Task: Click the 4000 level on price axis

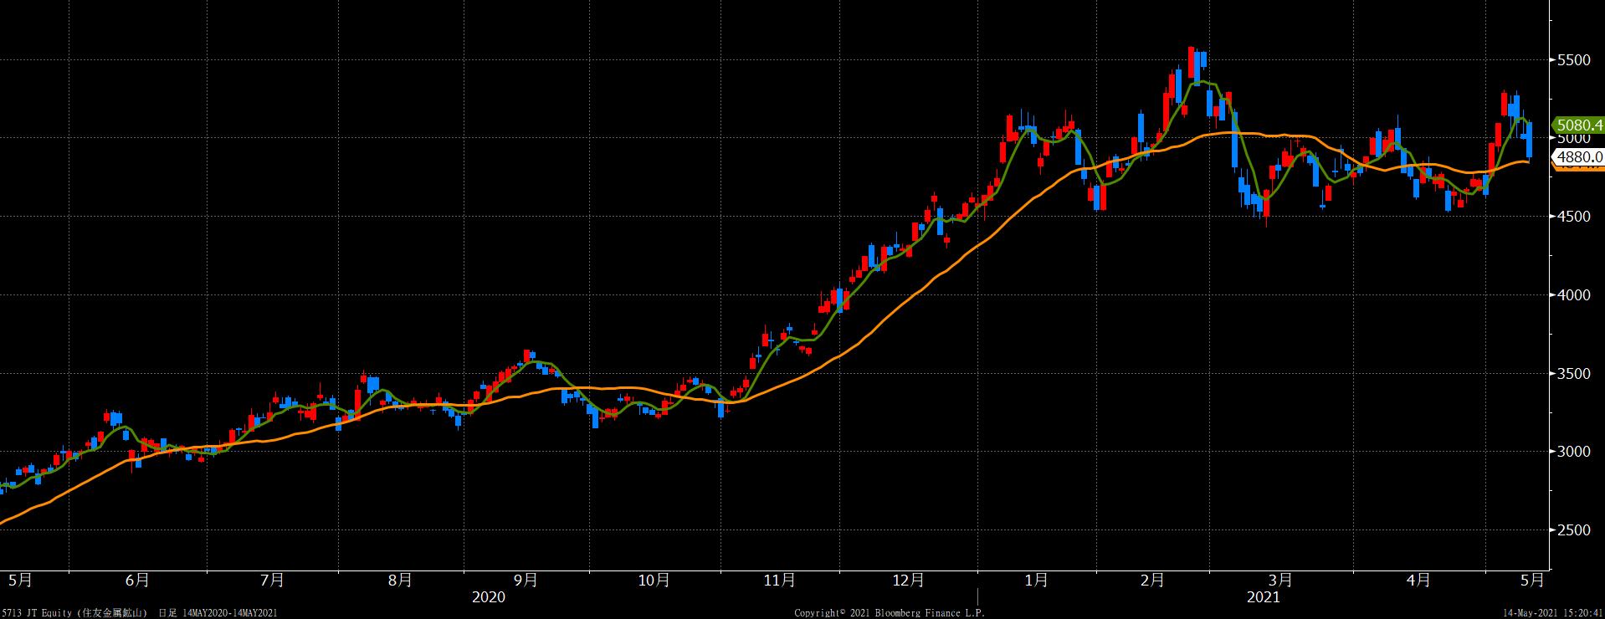Action: pyautogui.click(x=1574, y=295)
